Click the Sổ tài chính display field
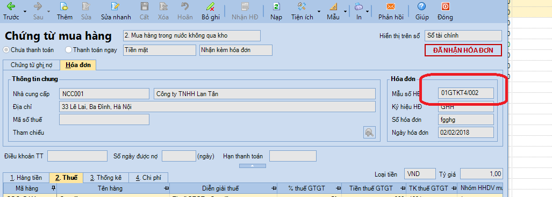 (x=463, y=35)
